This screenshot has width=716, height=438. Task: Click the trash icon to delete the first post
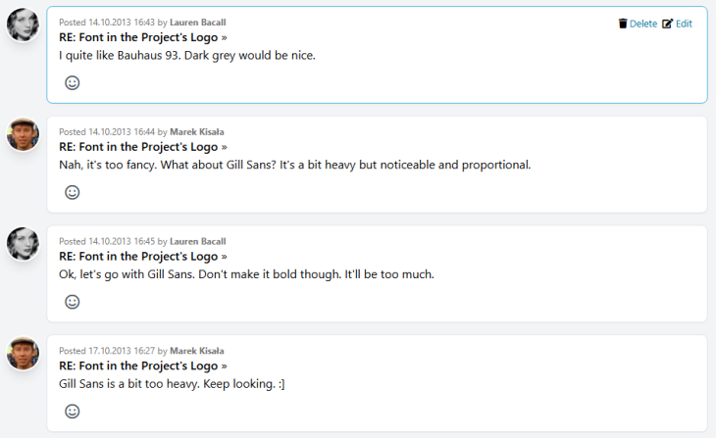tap(622, 24)
